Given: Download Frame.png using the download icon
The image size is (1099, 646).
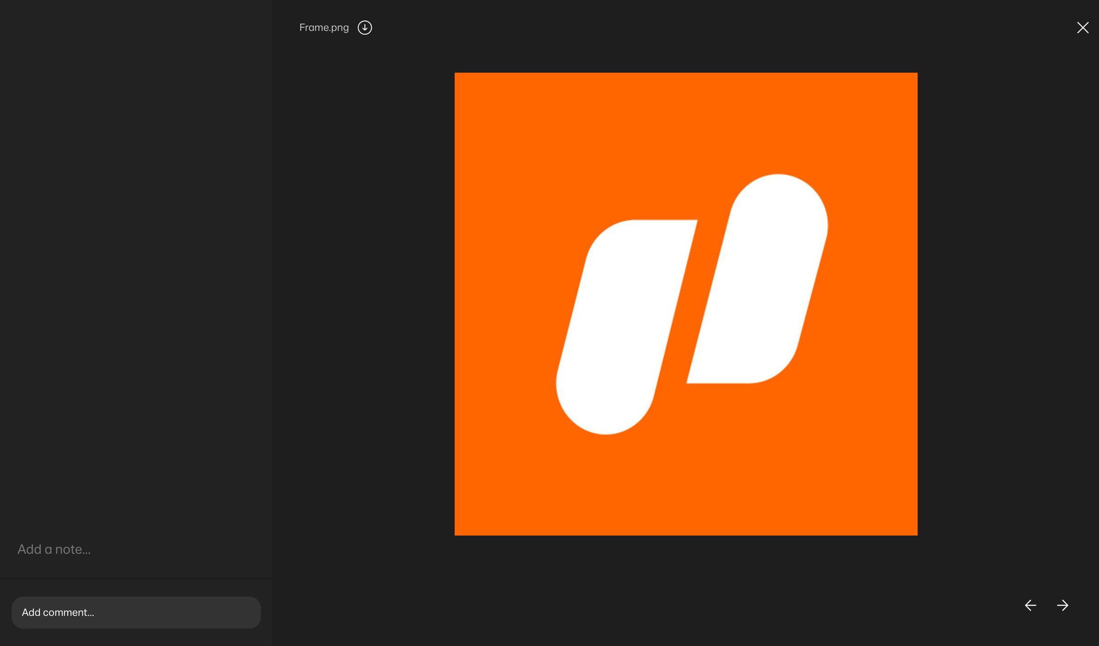Looking at the screenshot, I should tap(365, 27).
